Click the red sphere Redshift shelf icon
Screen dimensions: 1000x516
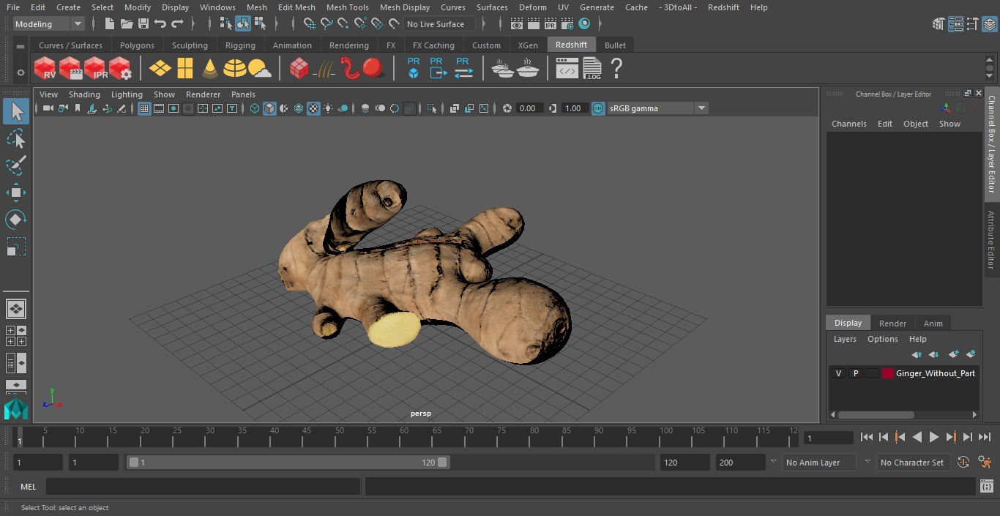[x=373, y=69]
